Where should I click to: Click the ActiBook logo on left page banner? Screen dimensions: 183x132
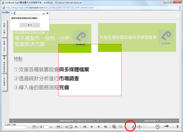coord(81,38)
